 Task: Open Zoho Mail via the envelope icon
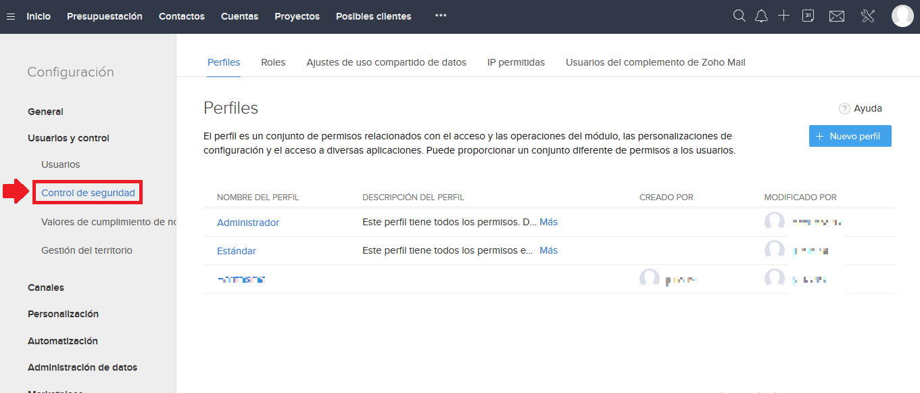(x=836, y=15)
